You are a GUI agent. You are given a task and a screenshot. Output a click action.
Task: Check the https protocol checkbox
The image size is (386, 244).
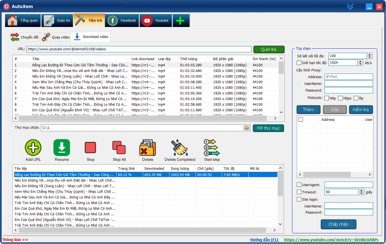click(x=340, y=98)
